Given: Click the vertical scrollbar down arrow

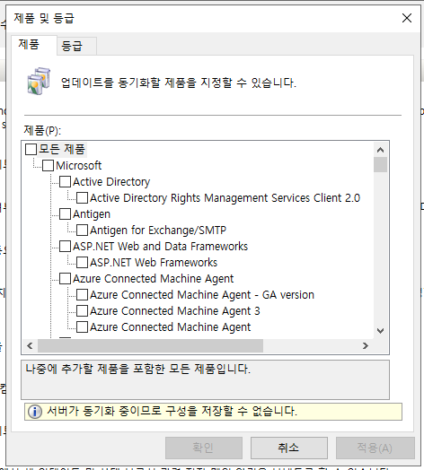Looking at the screenshot, I should point(380,331).
